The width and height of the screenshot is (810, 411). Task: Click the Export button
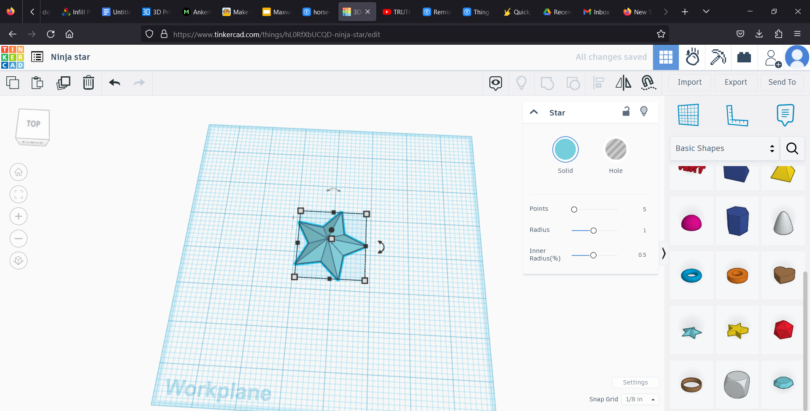pyautogui.click(x=735, y=82)
